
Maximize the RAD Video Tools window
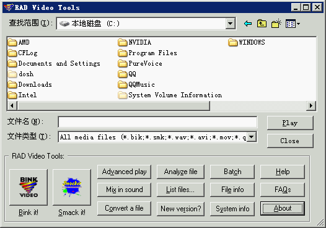tap(306, 7)
